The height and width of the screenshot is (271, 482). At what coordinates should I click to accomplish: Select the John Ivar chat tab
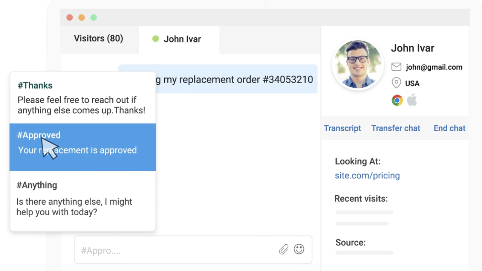coord(182,39)
